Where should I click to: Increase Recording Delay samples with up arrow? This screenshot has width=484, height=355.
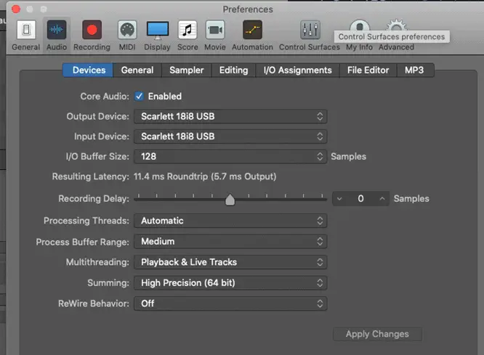coord(382,199)
